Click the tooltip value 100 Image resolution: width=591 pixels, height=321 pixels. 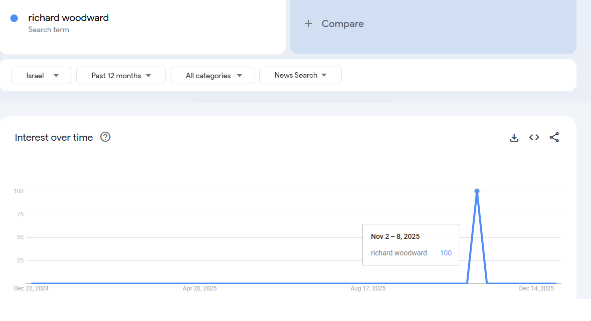coord(446,253)
